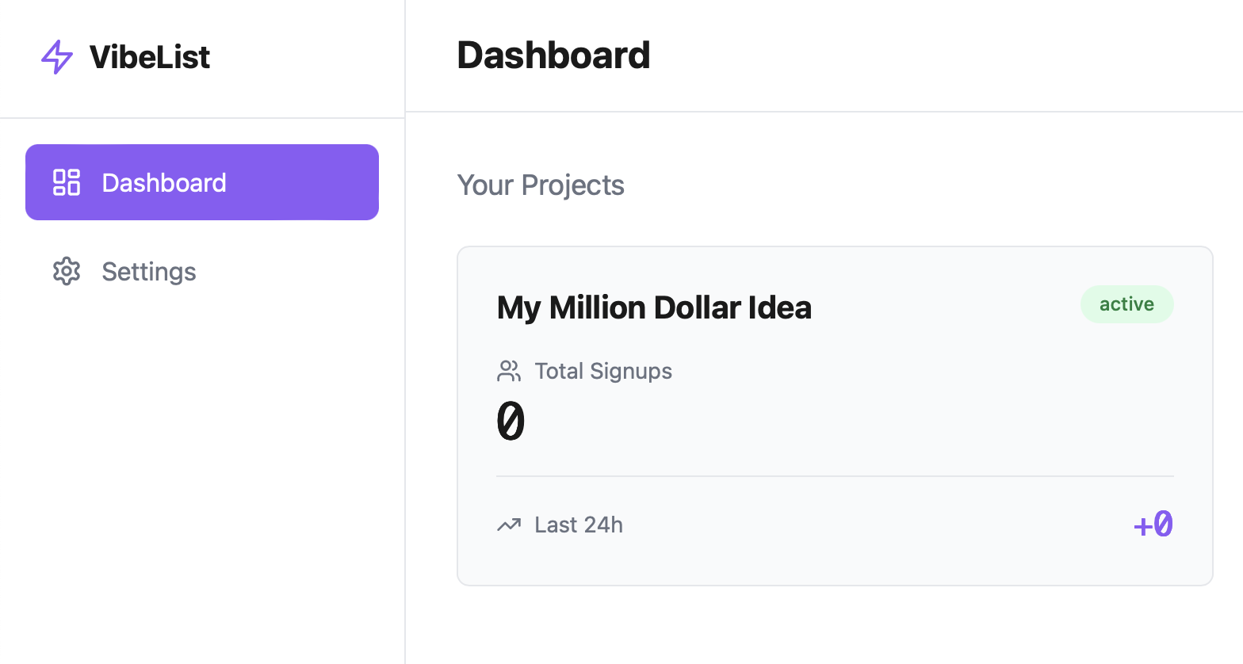Click empty header area right of Dashboard title

951,55
